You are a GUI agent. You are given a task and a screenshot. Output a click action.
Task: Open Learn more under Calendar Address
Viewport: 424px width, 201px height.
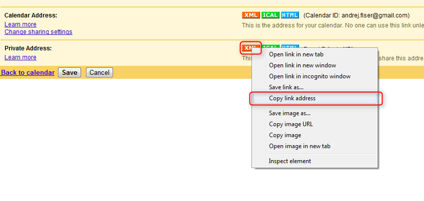[x=20, y=24]
